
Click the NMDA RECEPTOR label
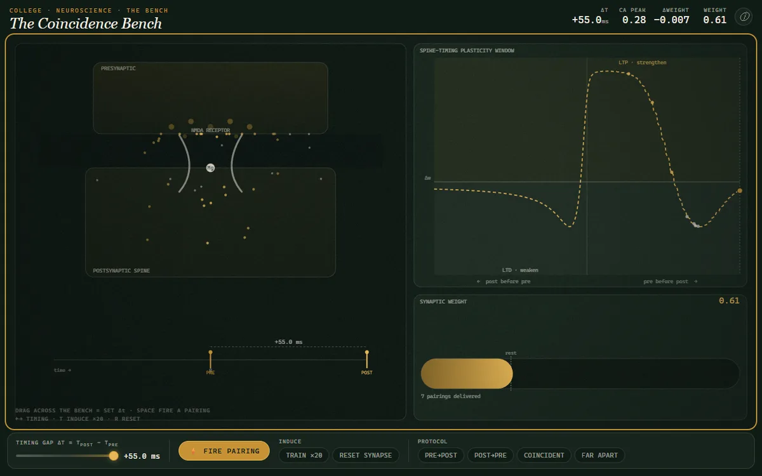coord(210,130)
